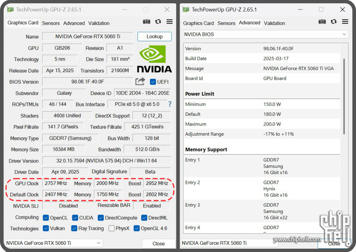
Task: Select Advanced tab in right window
Action: (249, 22)
